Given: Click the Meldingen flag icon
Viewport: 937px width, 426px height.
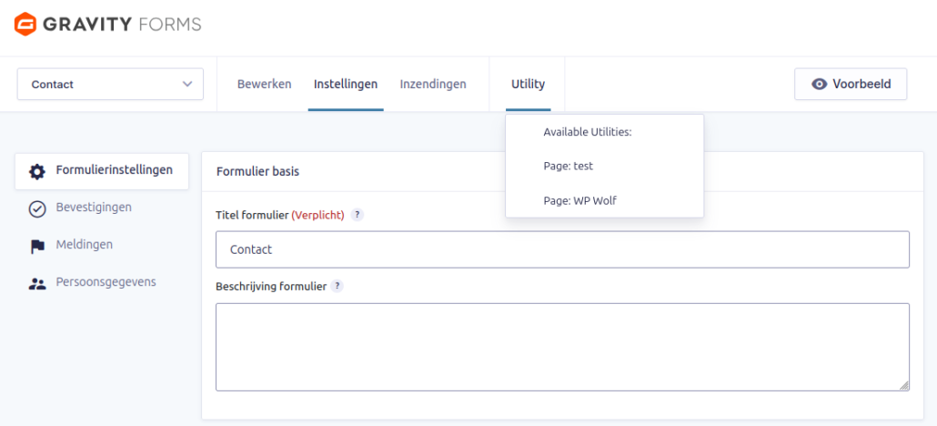Looking at the screenshot, I should click(37, 246).
